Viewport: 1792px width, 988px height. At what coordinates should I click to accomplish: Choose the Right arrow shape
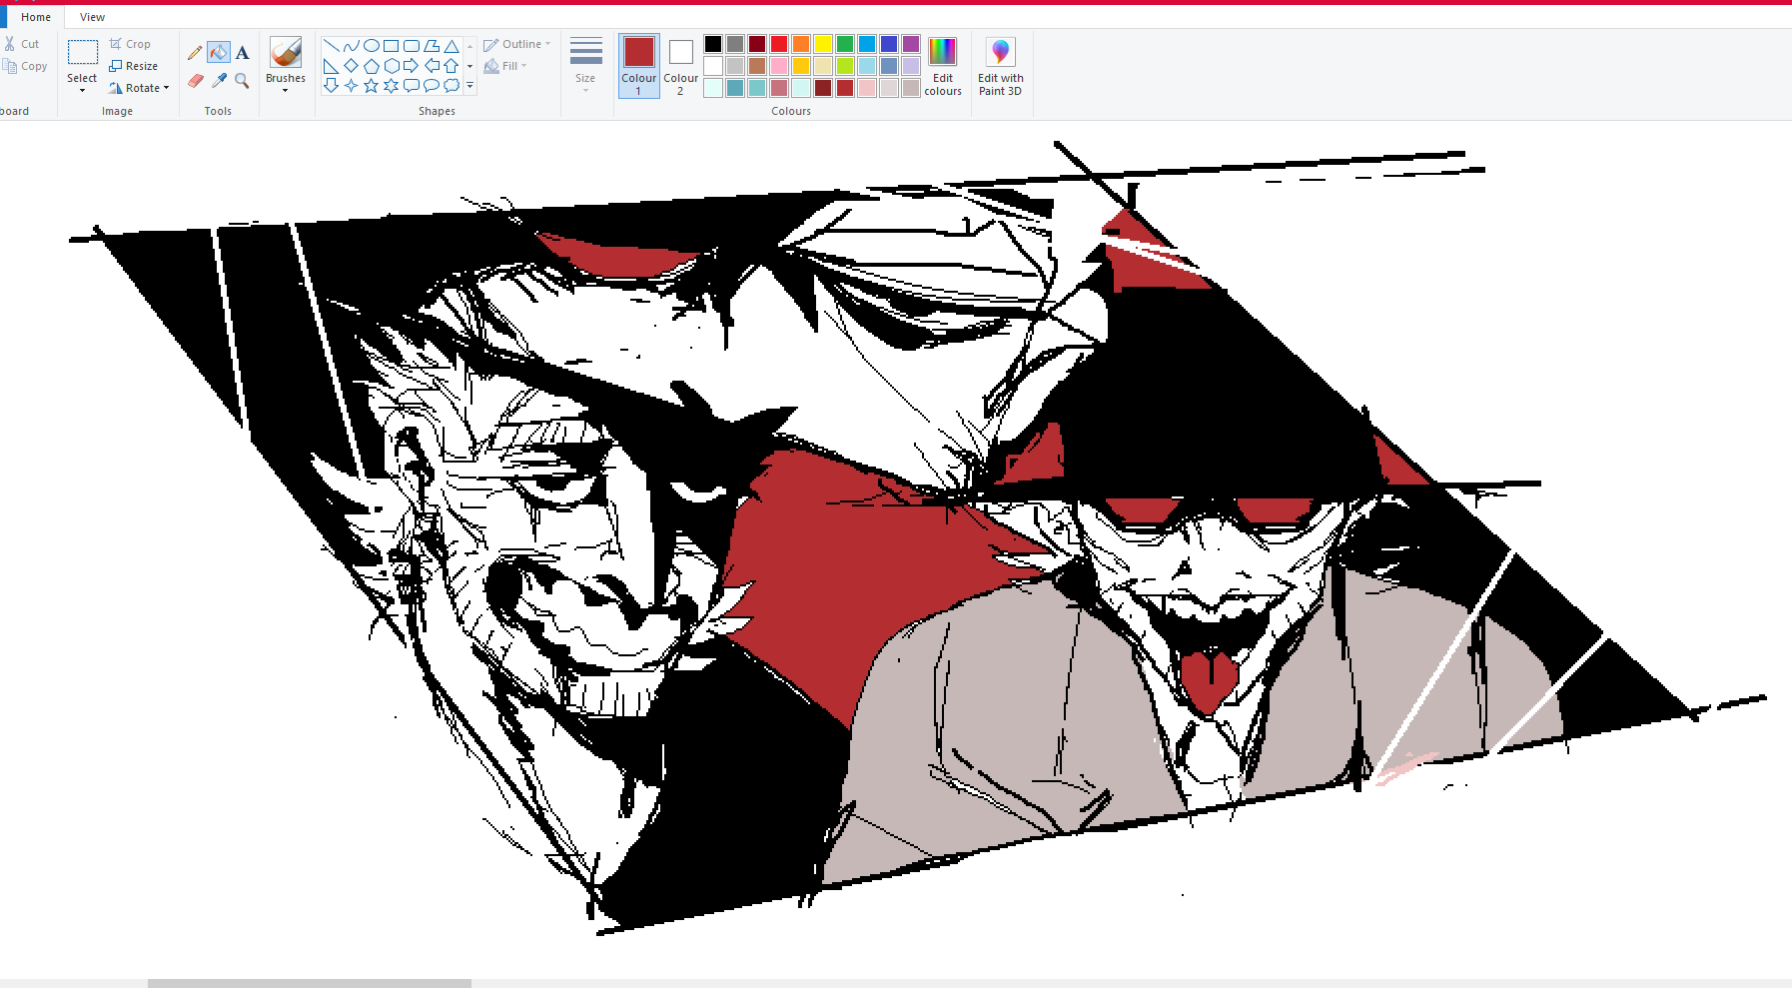(411, 66)
